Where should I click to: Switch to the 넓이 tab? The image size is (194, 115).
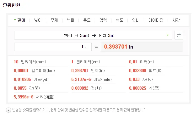click(x=38, y=20)
